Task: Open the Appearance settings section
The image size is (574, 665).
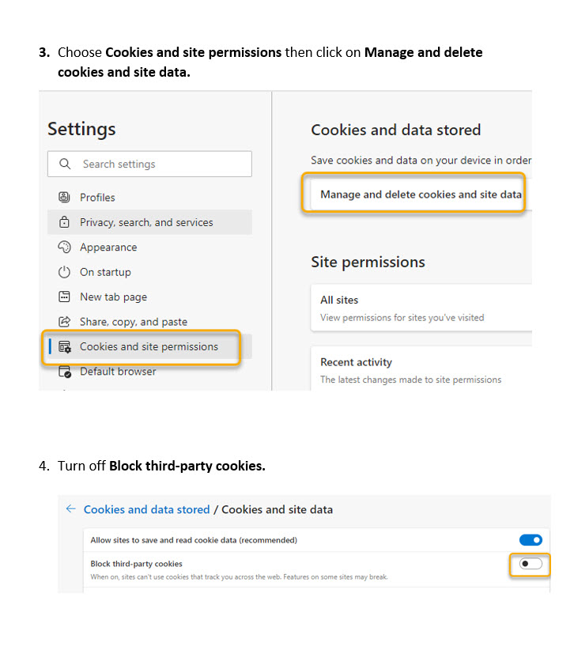Action: 108,247
